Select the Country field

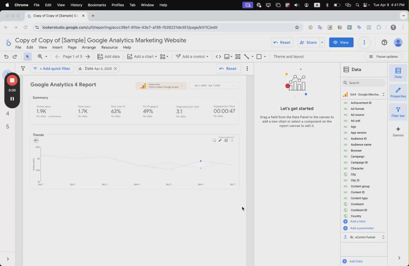[x=356, y=216]
